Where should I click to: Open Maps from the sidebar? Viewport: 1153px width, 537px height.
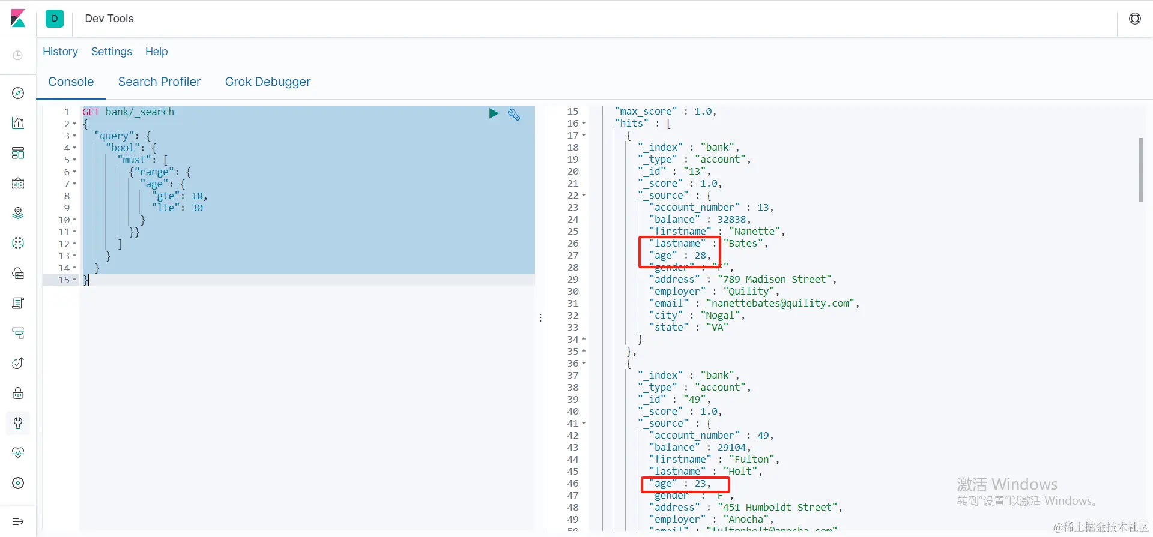18,213
